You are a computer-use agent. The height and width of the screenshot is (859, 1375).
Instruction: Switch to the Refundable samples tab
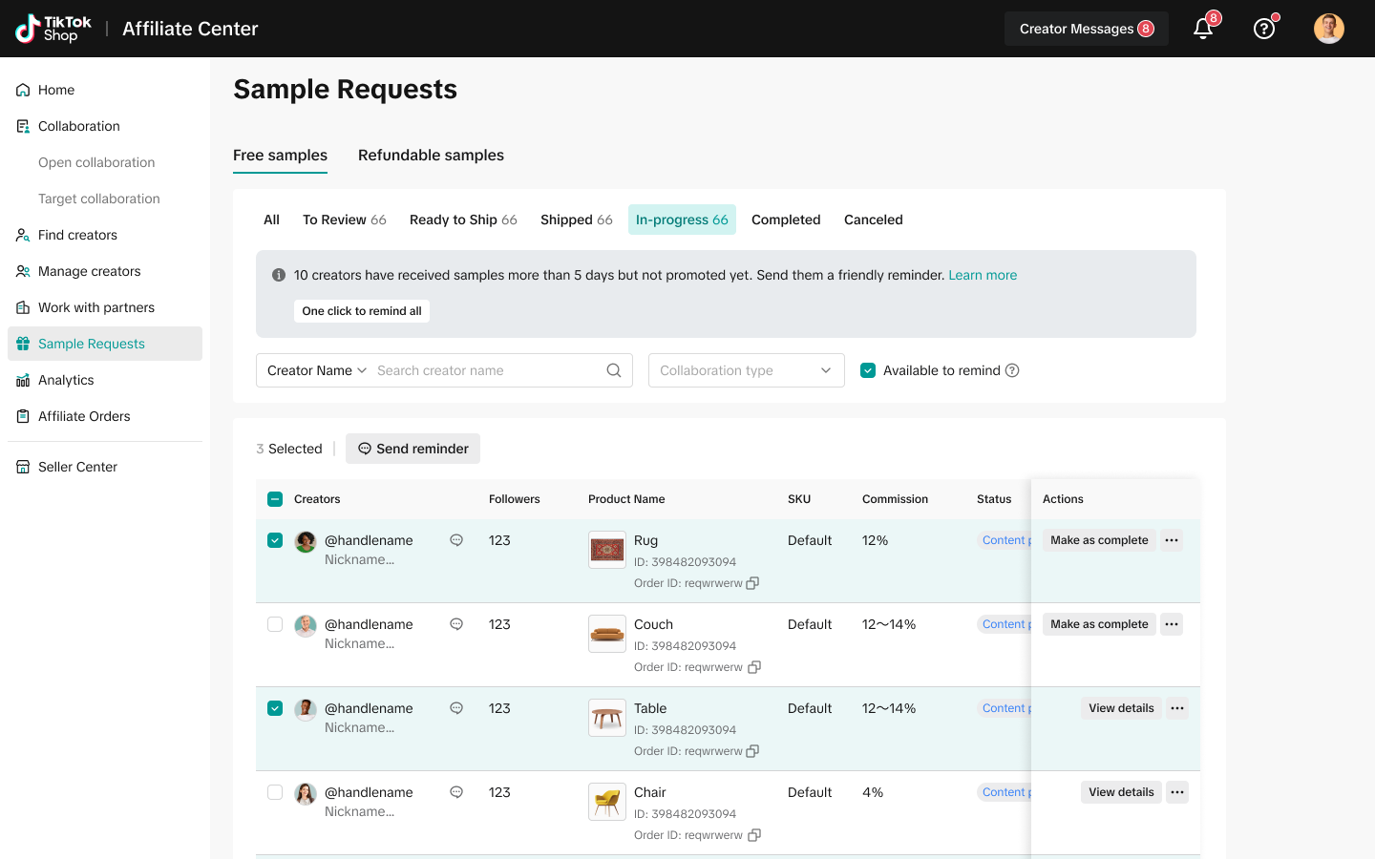point(431,155)
